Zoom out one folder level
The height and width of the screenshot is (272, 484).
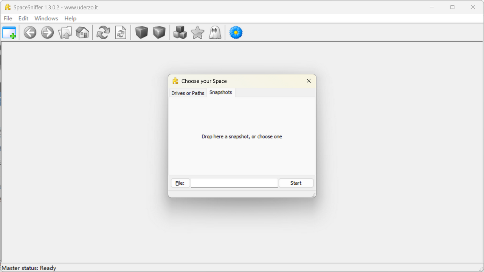65,32
